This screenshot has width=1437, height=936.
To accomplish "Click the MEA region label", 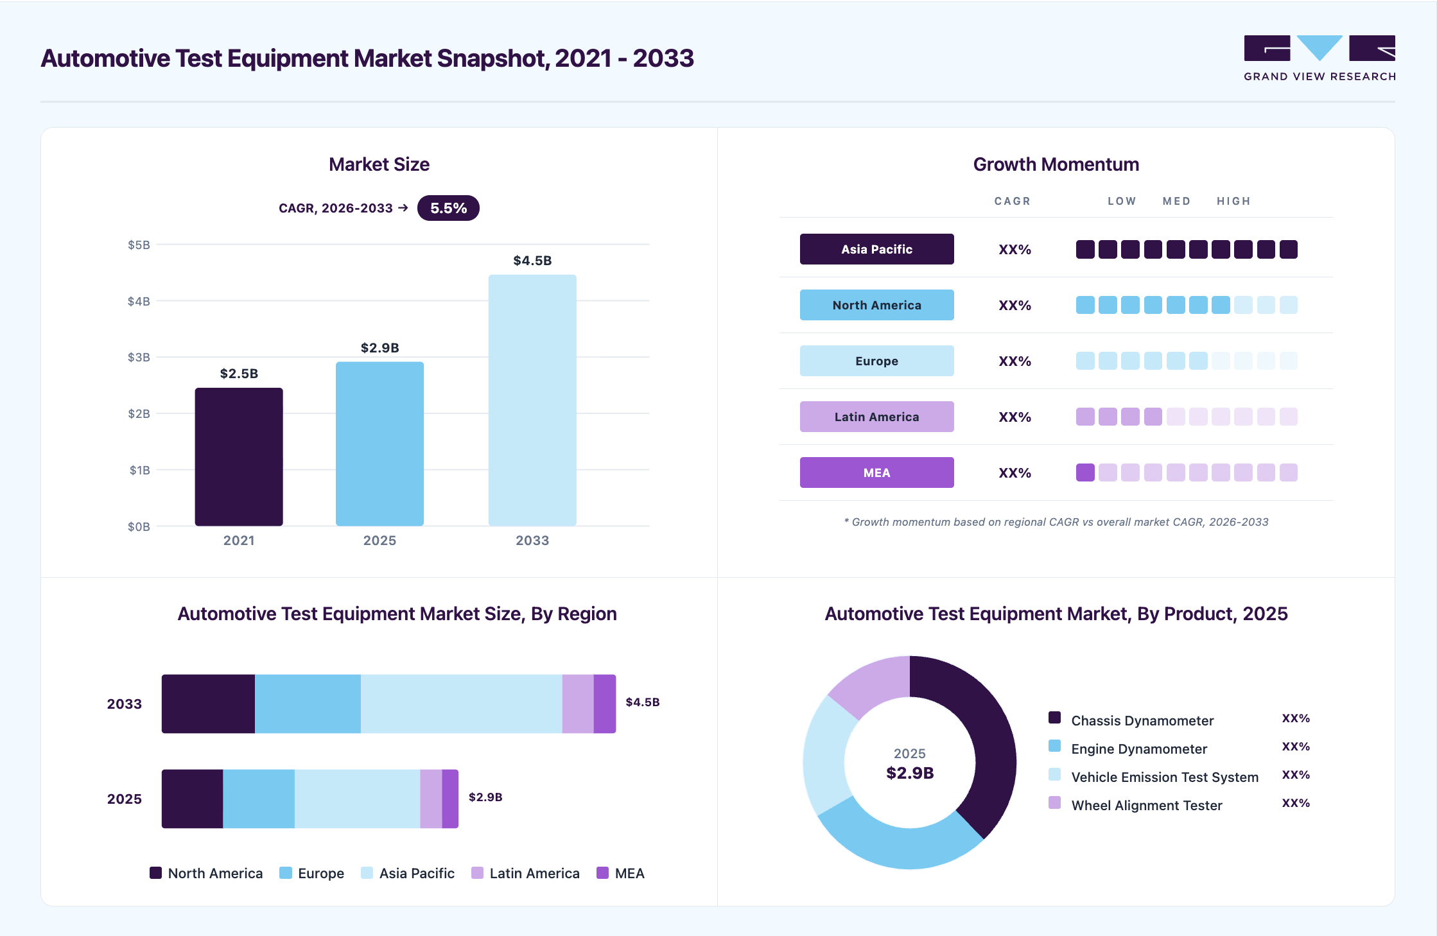I will coord(876,472).
